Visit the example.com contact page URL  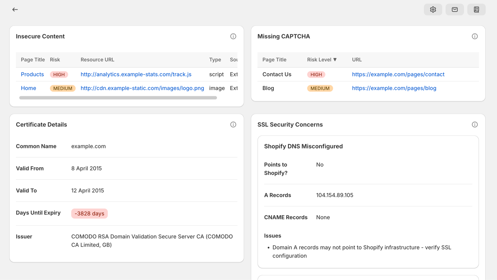[x=398, y=74]
